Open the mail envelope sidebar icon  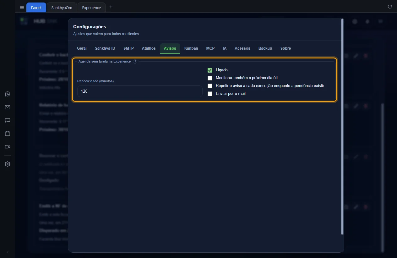pos(8,107)
